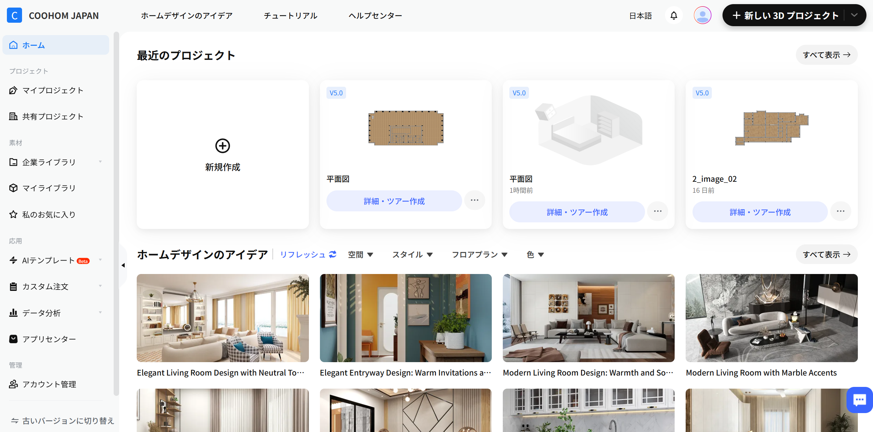Open the 空間 filter dropdown
Image resolution: width=873 pixels, height=432 pixels.
[361, 255]
